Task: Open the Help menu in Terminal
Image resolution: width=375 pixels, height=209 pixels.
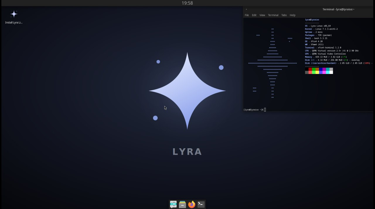Action: [292, 15]
